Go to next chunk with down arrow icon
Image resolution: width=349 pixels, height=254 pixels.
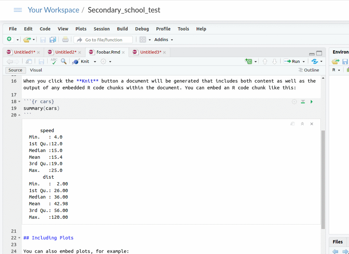(x=275, y=62)
